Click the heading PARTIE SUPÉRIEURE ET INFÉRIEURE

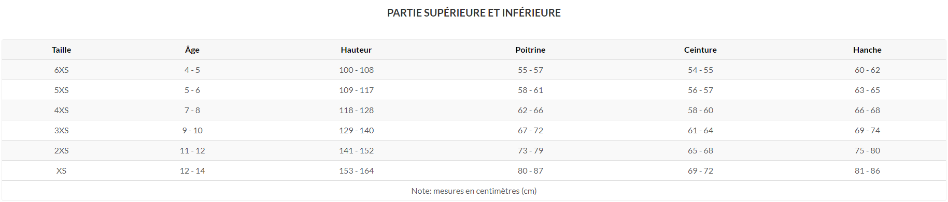click(x=474, y=13)
